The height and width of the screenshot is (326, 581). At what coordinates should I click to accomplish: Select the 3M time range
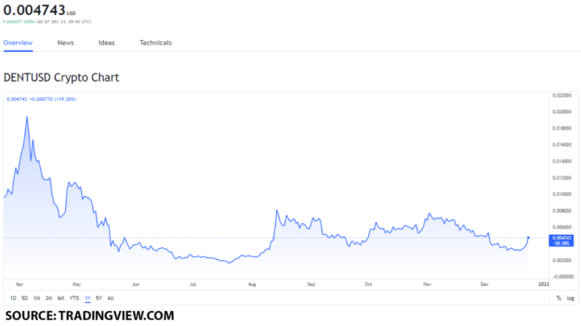[x=49, y=298]
